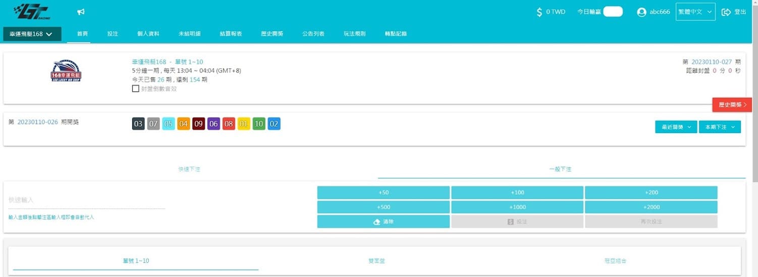This screenshot has width=758, height=277.
Task: Open the 繁體中文 language dropdown
Action: coord(695,12)
